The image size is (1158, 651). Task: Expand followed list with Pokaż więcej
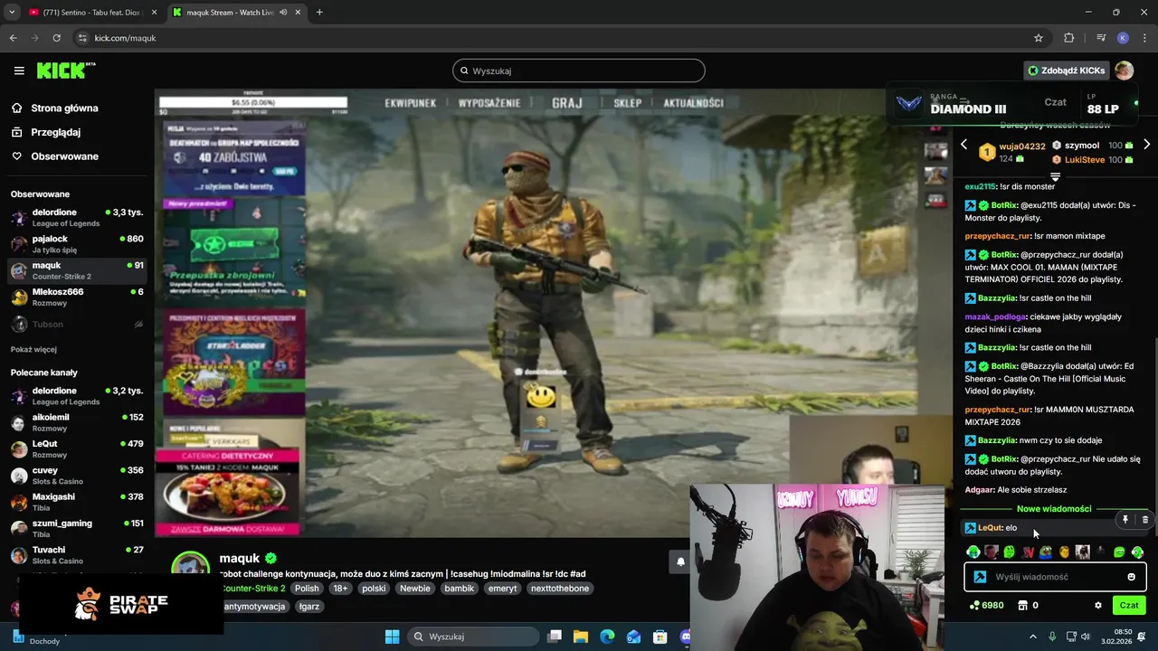tap(33, 350)
